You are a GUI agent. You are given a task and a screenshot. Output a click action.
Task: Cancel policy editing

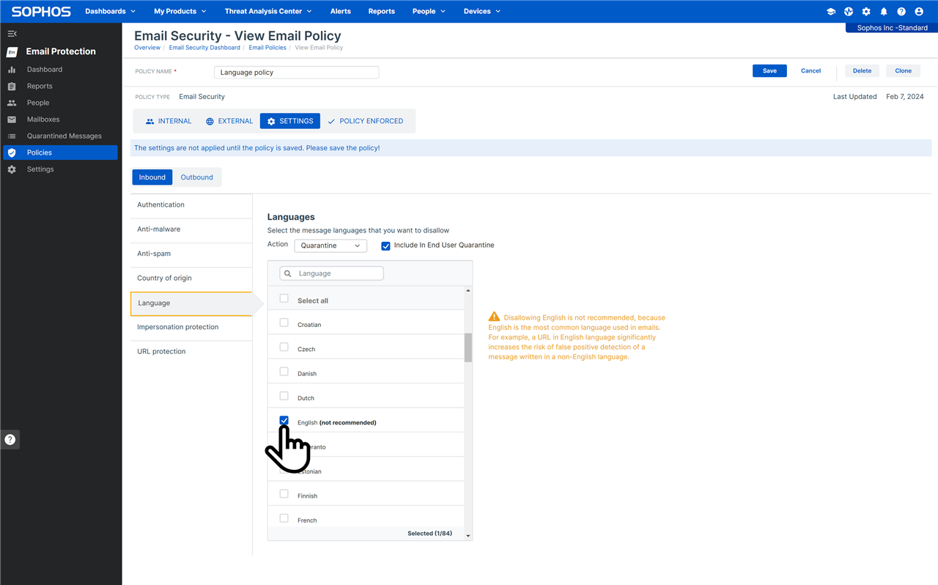click(x=810, y=71)
